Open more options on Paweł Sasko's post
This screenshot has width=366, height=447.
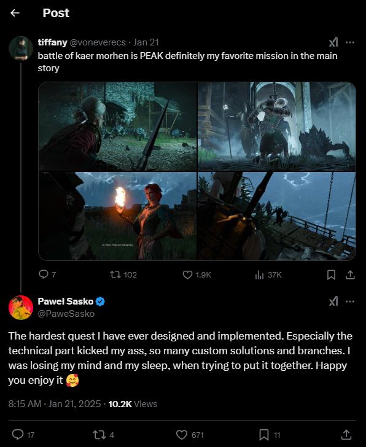[x=350, y=301]
